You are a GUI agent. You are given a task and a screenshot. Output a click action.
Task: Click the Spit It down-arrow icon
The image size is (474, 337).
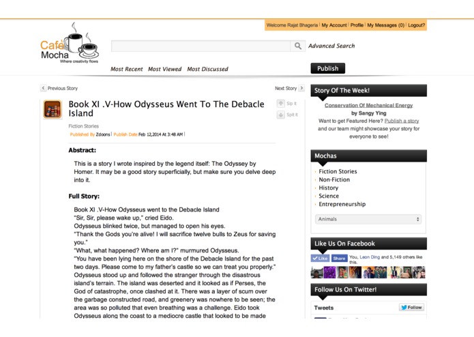point(280,115)
